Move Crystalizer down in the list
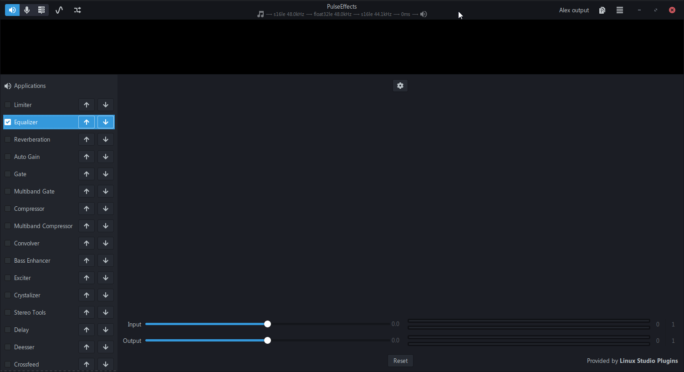Screen dimensions: 684x372 click(x=106, y=295)
